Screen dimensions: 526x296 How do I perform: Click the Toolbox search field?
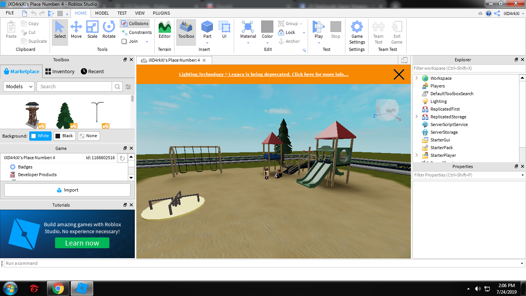pyautogui.click(x=74, y=87)
